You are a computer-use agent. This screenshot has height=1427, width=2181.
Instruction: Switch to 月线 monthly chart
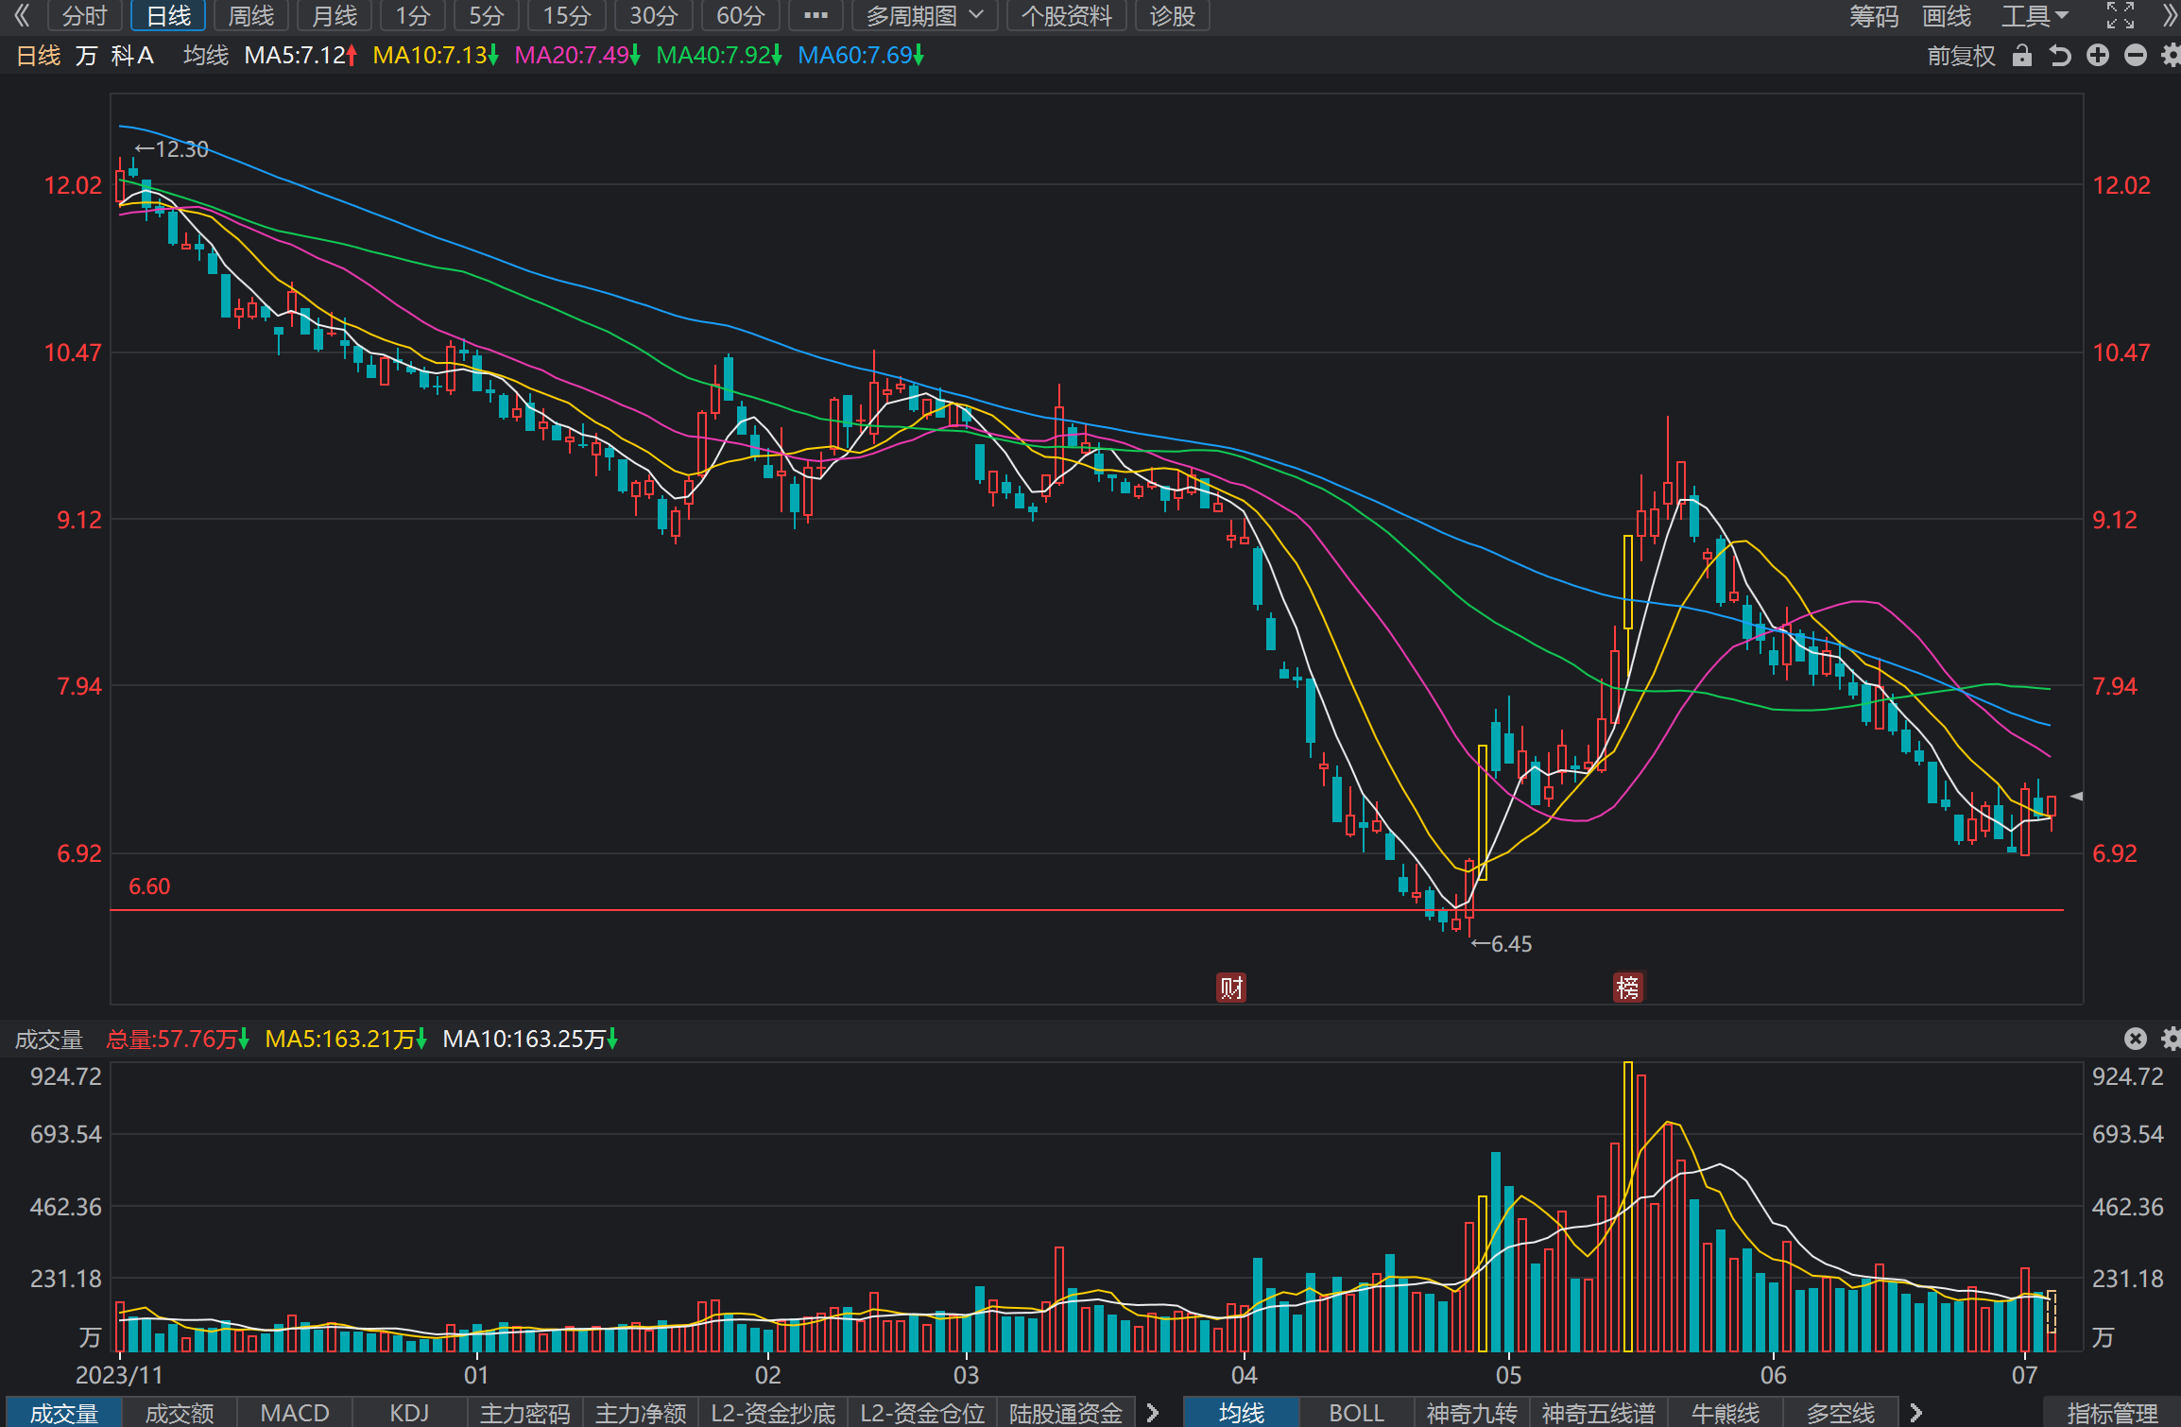pos(335,15)
